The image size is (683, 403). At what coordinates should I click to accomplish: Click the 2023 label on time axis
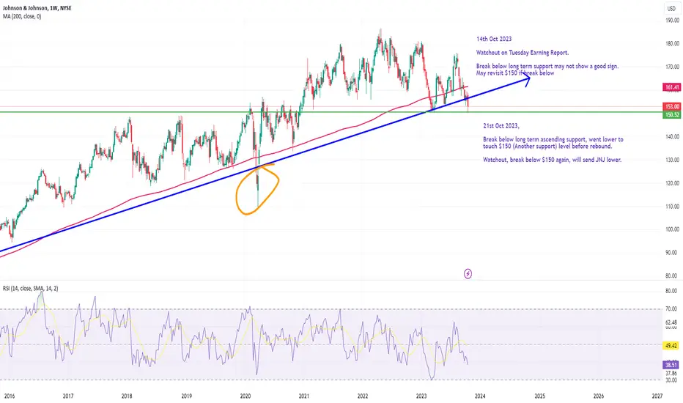(x=421, y=396)
